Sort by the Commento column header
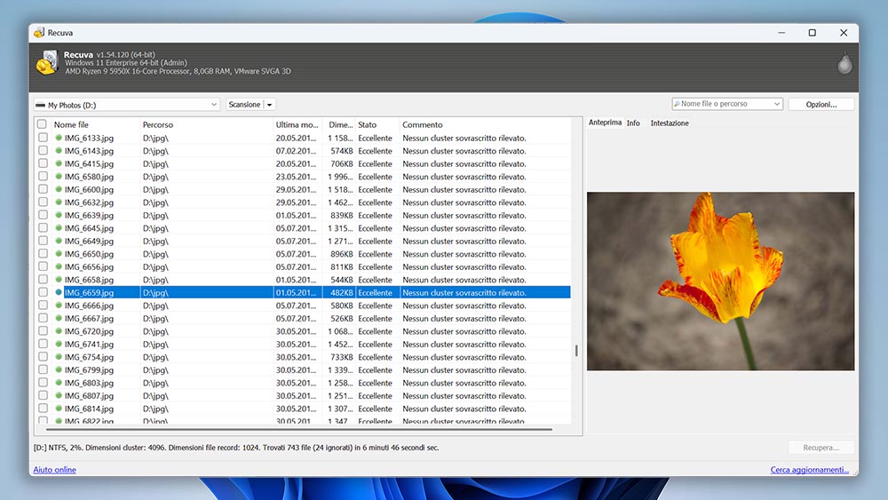Screen dimensions: 888x500 click(485, 124)
